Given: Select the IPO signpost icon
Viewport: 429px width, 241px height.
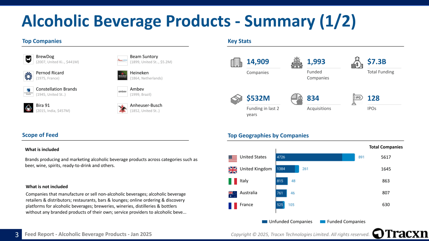Looking at the screenshot, I should point(357,99).
